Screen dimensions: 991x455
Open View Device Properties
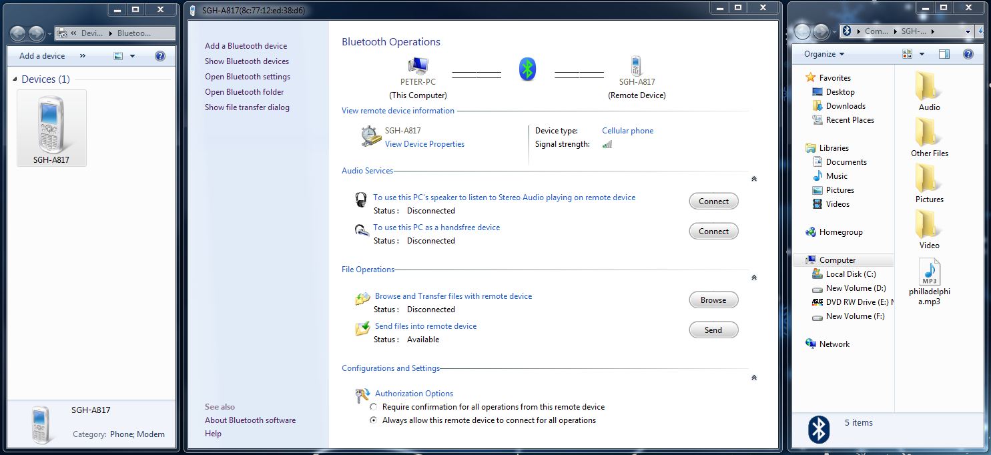[x=424, y=144]
